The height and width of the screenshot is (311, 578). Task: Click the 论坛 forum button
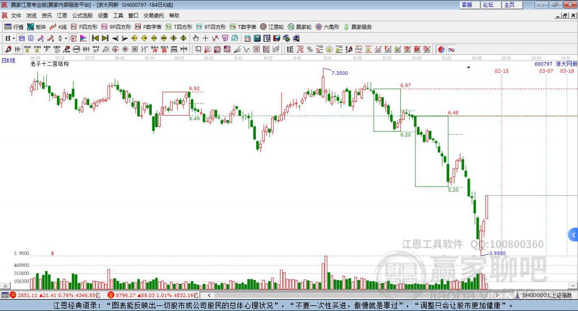coord(492,5)
